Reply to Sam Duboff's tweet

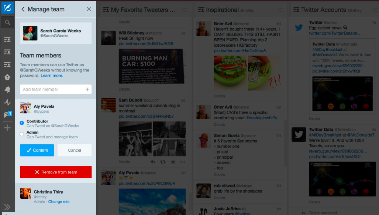[x=153, y=162]
